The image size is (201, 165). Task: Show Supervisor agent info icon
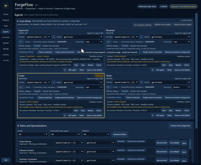[x=65, y=70]
